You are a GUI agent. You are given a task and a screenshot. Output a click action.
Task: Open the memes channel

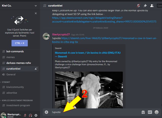click(20, 57)
